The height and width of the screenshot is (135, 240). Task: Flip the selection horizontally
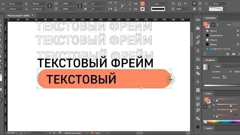pyautogui.click(x=110, y=9)
